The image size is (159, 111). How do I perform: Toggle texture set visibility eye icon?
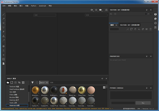[115, 14]
